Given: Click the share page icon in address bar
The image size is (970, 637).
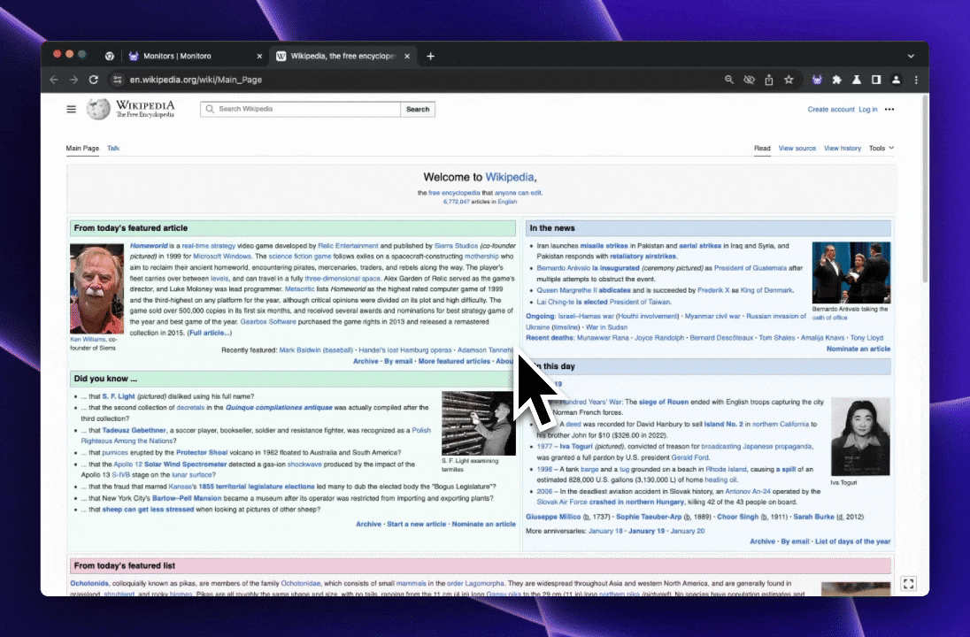Looking at the screenshot, I should tap(769, 80).
